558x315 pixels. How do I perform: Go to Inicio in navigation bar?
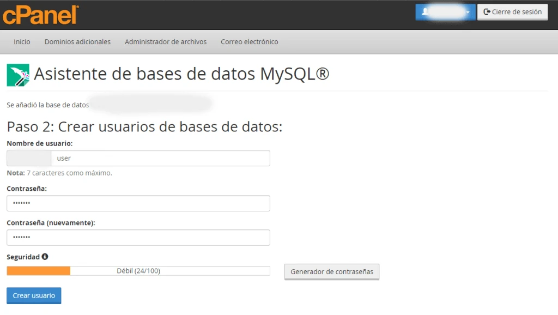[x=22, y=41]
